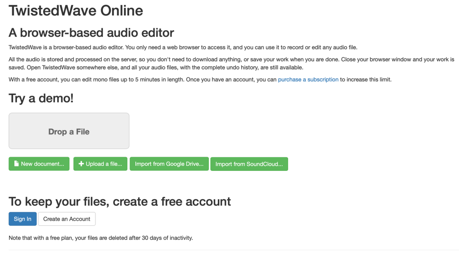Click the document icon in New document
This screenshot has width=459, height=258.
(16, 164)
